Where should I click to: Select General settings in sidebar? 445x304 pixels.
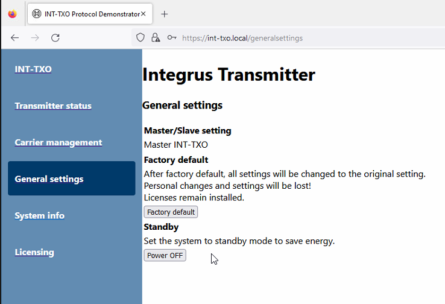coord(72,179)
